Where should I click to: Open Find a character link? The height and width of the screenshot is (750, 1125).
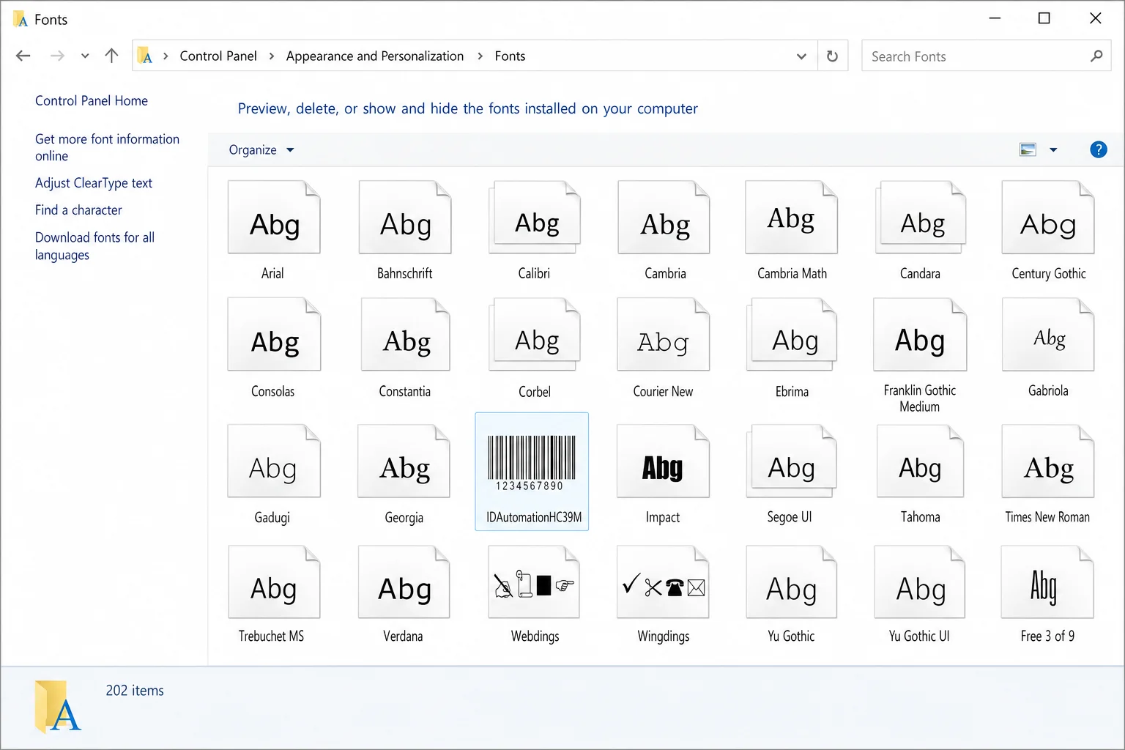(78, 210)
